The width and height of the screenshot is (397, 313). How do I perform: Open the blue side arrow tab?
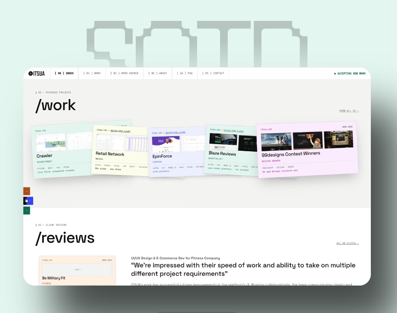point(28,201)
